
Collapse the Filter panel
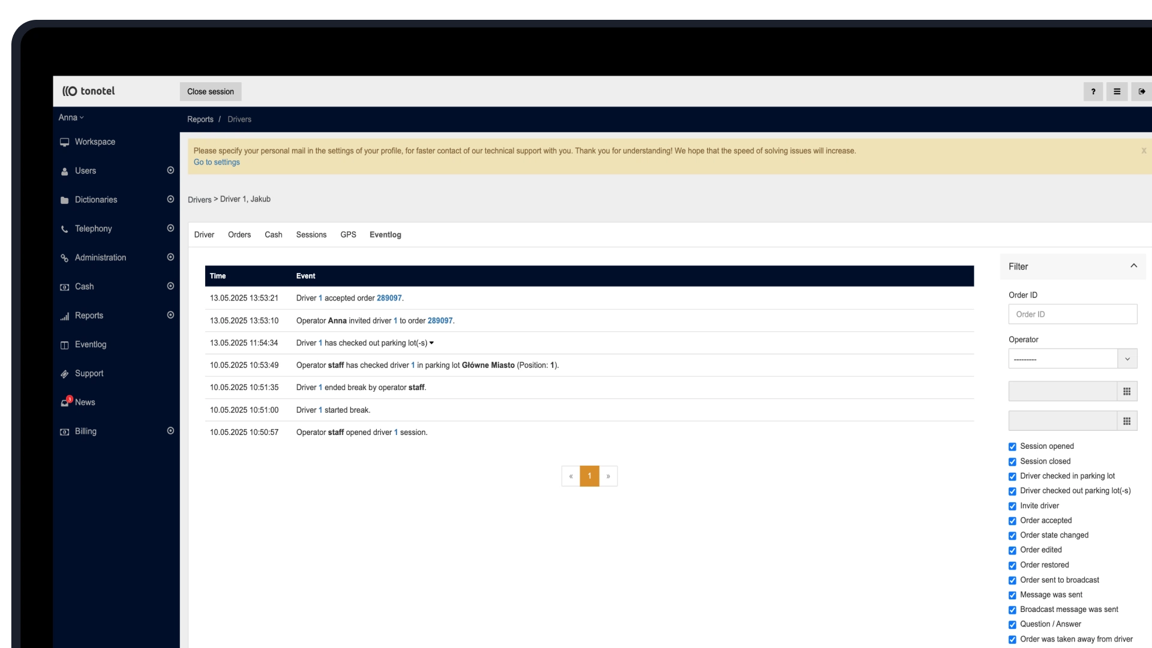[x=1133, y=266]
